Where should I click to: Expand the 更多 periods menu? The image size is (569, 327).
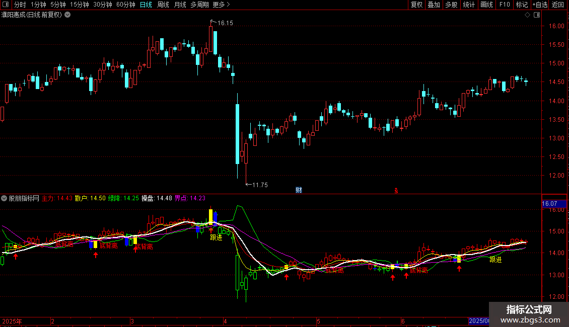coord(221,5)
